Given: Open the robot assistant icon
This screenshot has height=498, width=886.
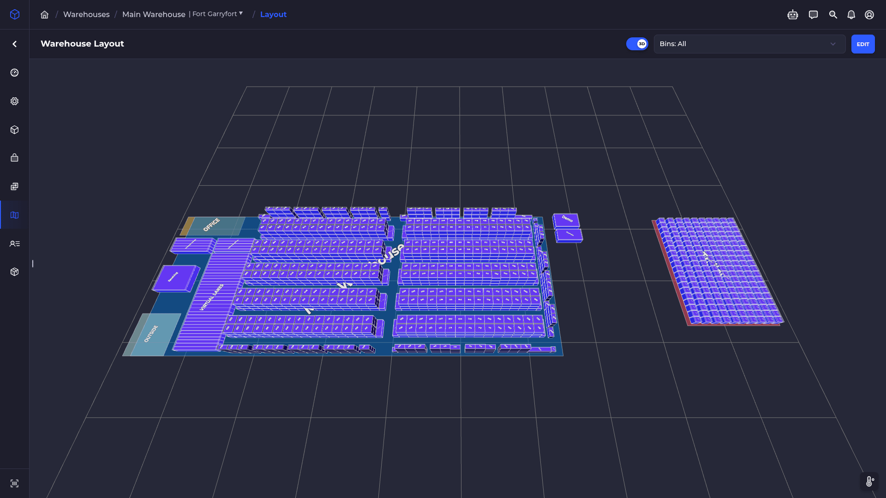Looking at the screenshot, I should click(793, 15).
